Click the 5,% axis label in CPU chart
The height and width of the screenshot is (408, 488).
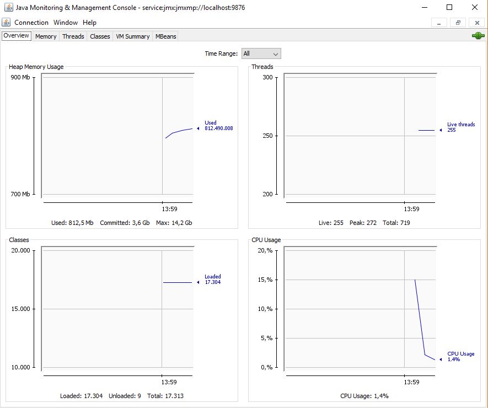click(266, 338)
